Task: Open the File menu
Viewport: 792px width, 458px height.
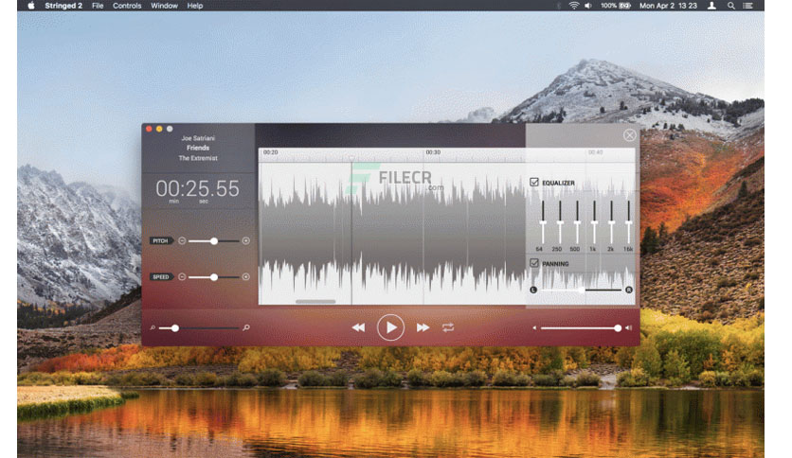Action: pyautogui.click(x=98, y=6)
